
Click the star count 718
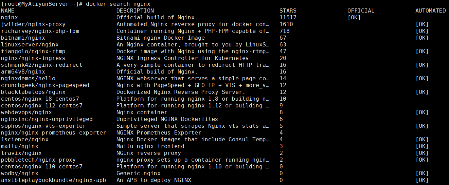pos(285,31)
